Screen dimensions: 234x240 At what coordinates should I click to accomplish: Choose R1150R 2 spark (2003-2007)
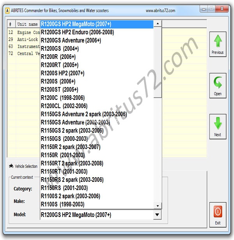pyautogui.click(x=97, y=147)
